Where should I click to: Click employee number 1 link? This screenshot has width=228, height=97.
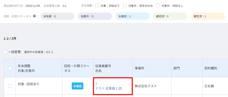96,84
